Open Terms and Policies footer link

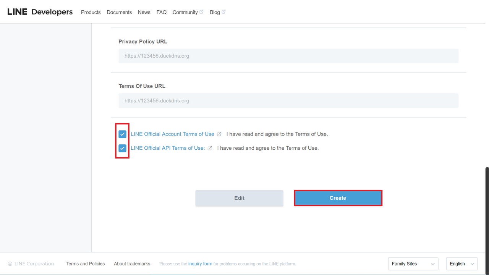click(86, 264)
